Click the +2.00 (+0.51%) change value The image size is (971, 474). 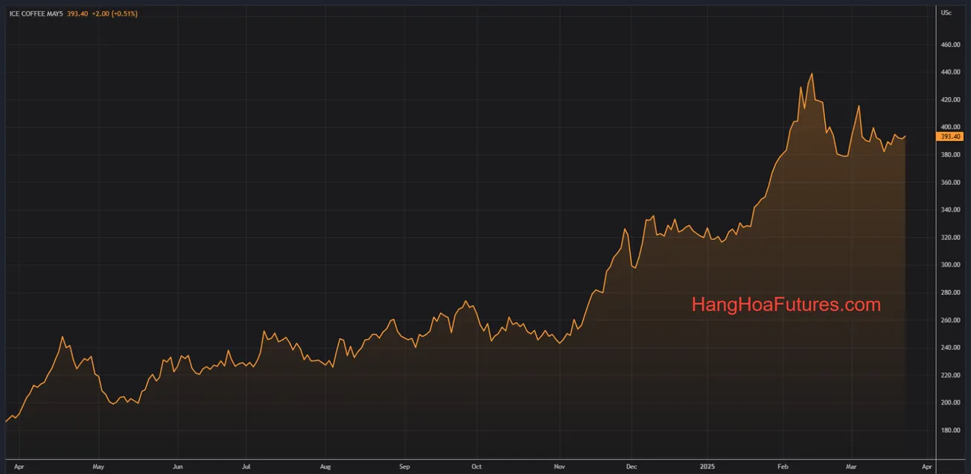point(116,13)
